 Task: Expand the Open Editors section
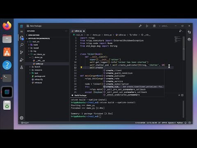34,35
